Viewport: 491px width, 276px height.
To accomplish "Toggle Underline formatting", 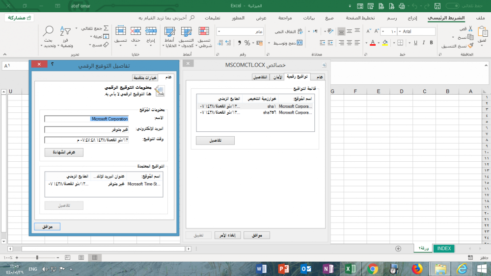I will coord(415,43).
